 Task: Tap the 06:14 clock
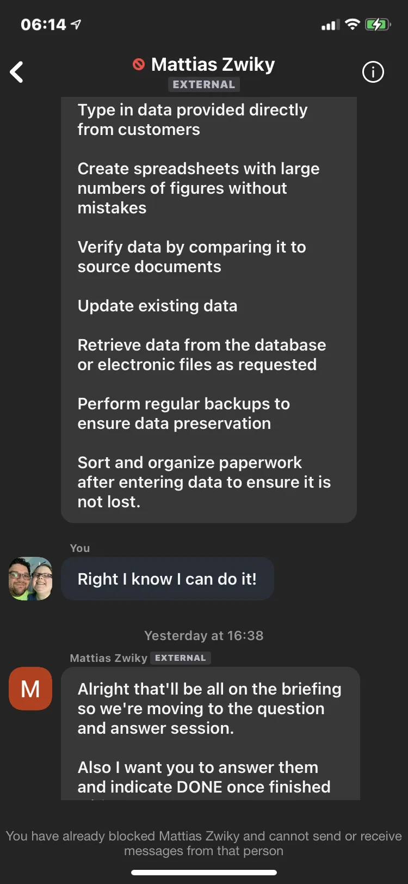(44, 24)
